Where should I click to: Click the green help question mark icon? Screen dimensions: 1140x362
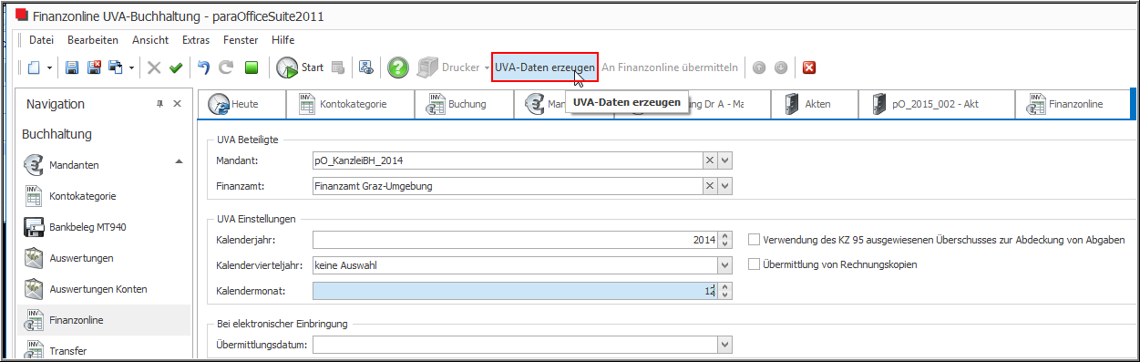[x=397, y=67]
